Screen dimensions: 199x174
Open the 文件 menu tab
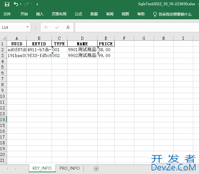pyautogui.click(x=7, y=14)
